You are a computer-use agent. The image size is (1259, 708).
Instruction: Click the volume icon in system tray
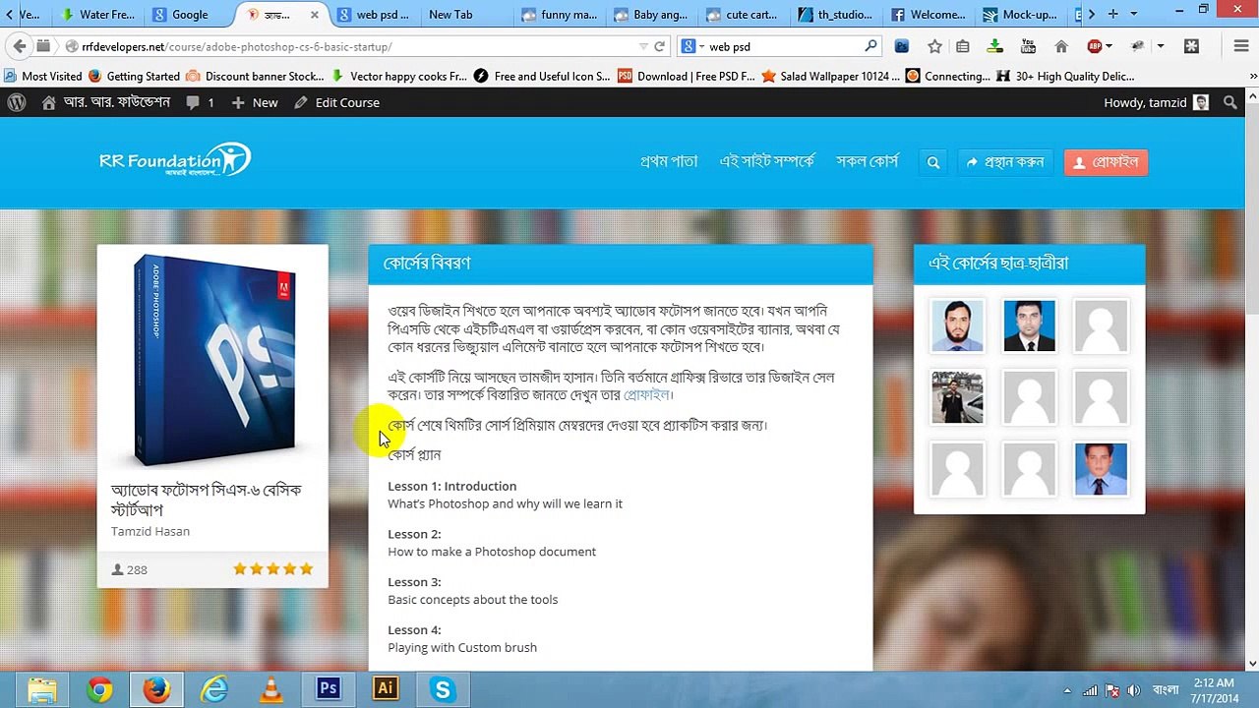pyautogui.click(x=1134, y=690)
